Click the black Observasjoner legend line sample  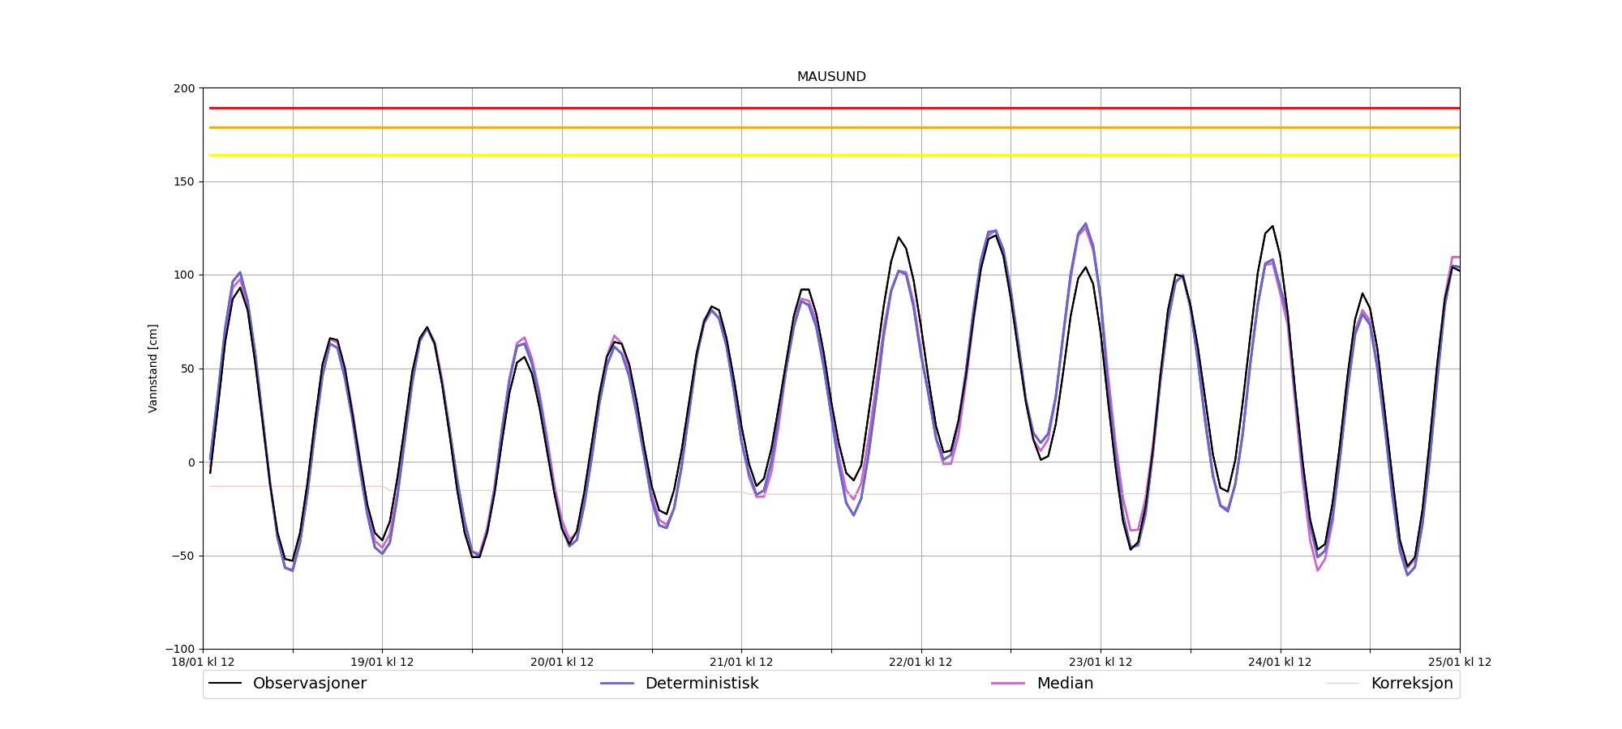[x=225, y=684]
